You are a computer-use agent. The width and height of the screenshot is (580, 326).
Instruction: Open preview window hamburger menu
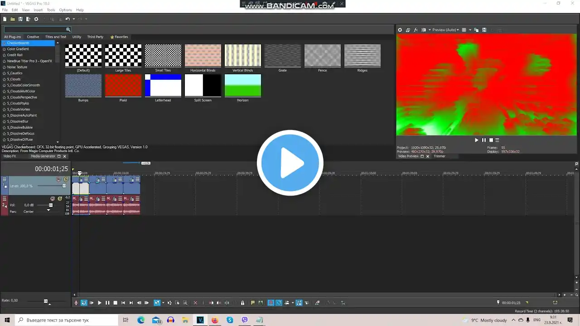click(x=497, y=140)
